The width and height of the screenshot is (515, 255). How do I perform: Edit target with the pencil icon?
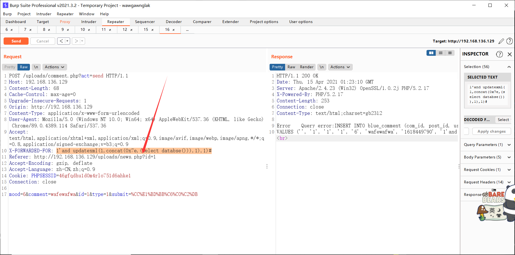501,41
